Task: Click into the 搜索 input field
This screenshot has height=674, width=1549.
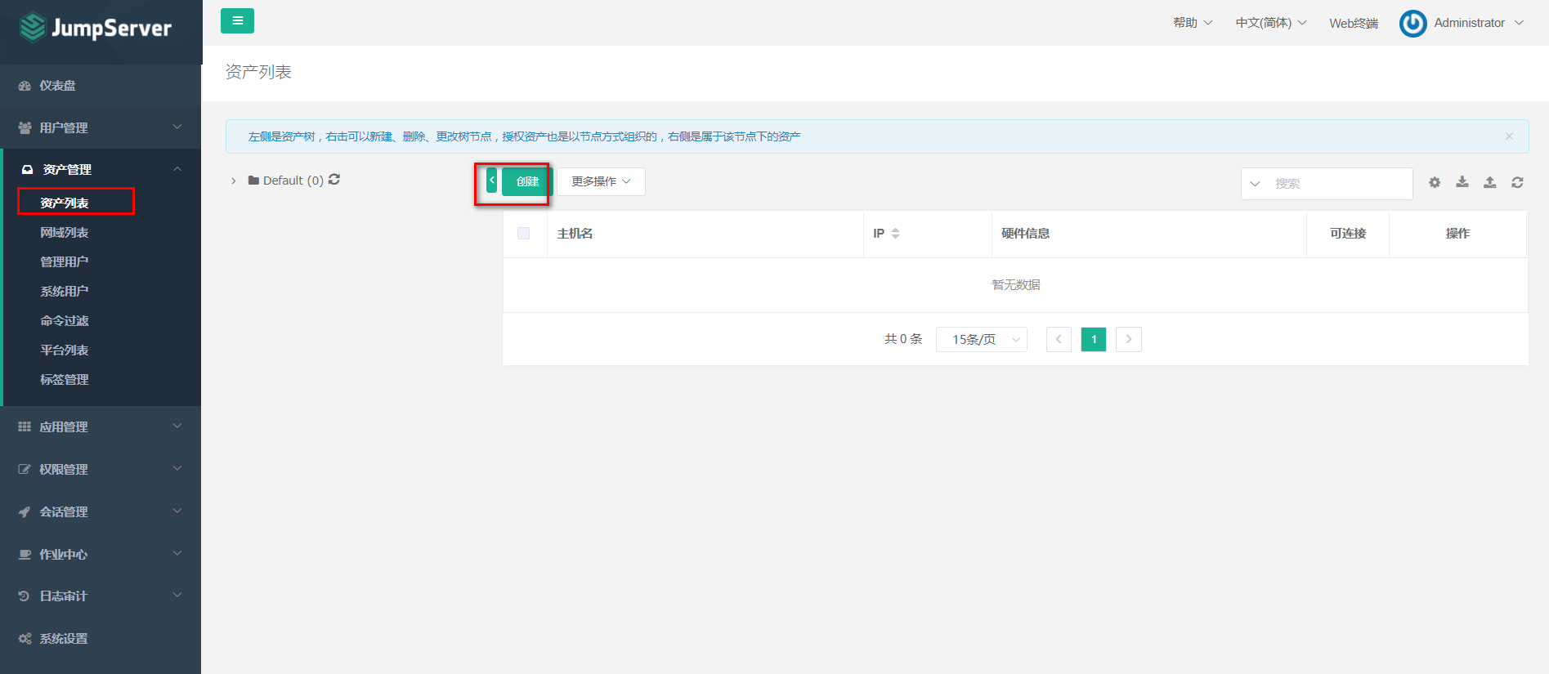Action: point(1341,184)
